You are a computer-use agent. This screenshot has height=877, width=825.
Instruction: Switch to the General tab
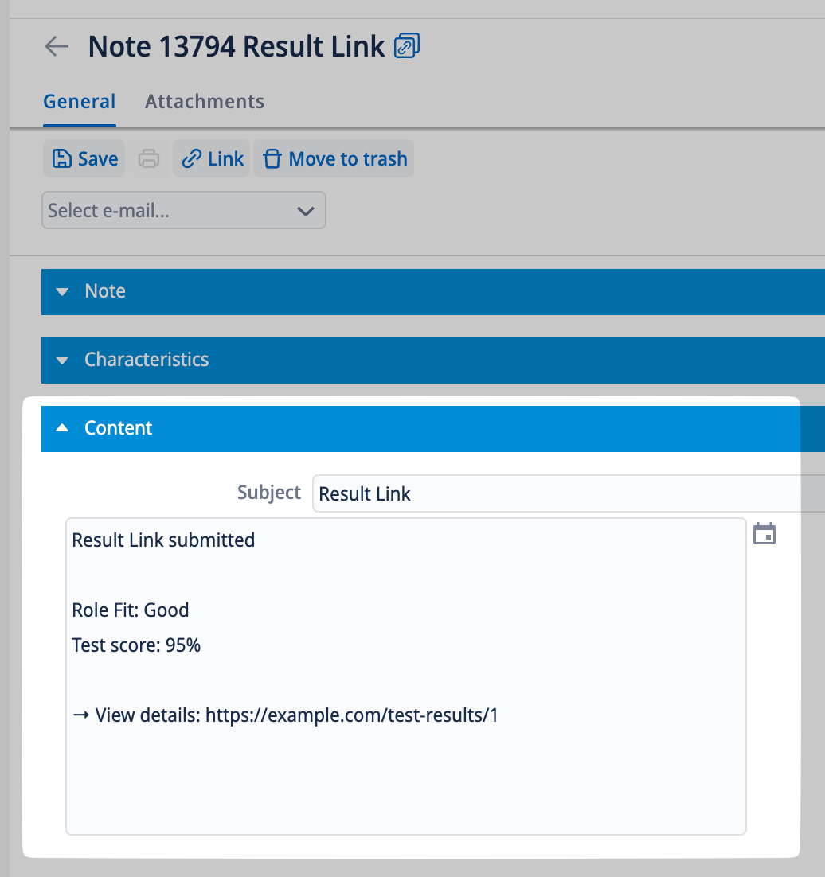point(80,102)
